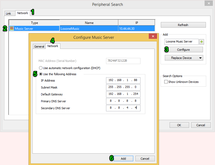Click the Configure button
Screen dimensions: 215x165
pos(183,50)
